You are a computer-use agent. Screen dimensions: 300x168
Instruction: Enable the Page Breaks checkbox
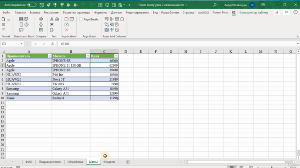[x=81, y=19]
